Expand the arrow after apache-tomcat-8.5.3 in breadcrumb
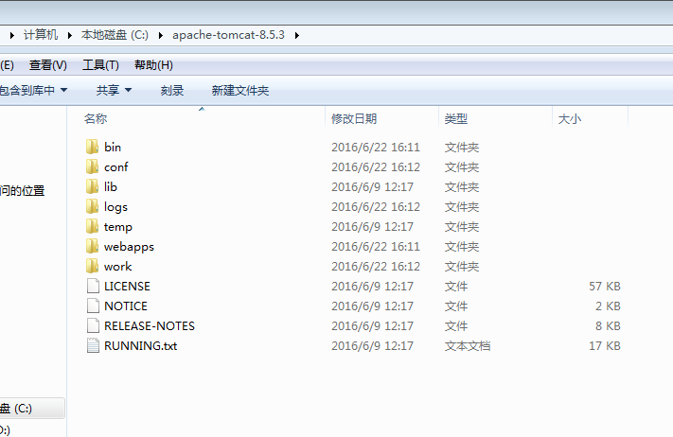 click(x=297, y=35)
